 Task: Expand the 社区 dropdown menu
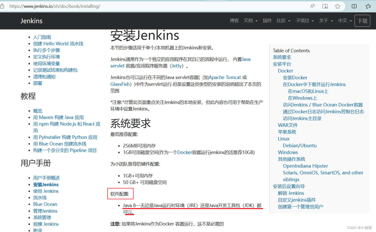coord(284,21)
